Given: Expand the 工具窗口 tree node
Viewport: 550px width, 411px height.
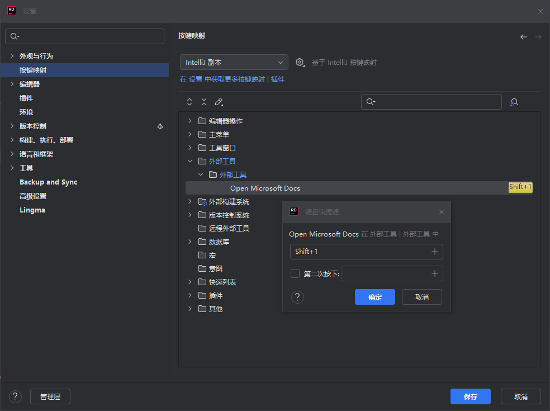Looking at the screenshot, I should click(190, 148).
